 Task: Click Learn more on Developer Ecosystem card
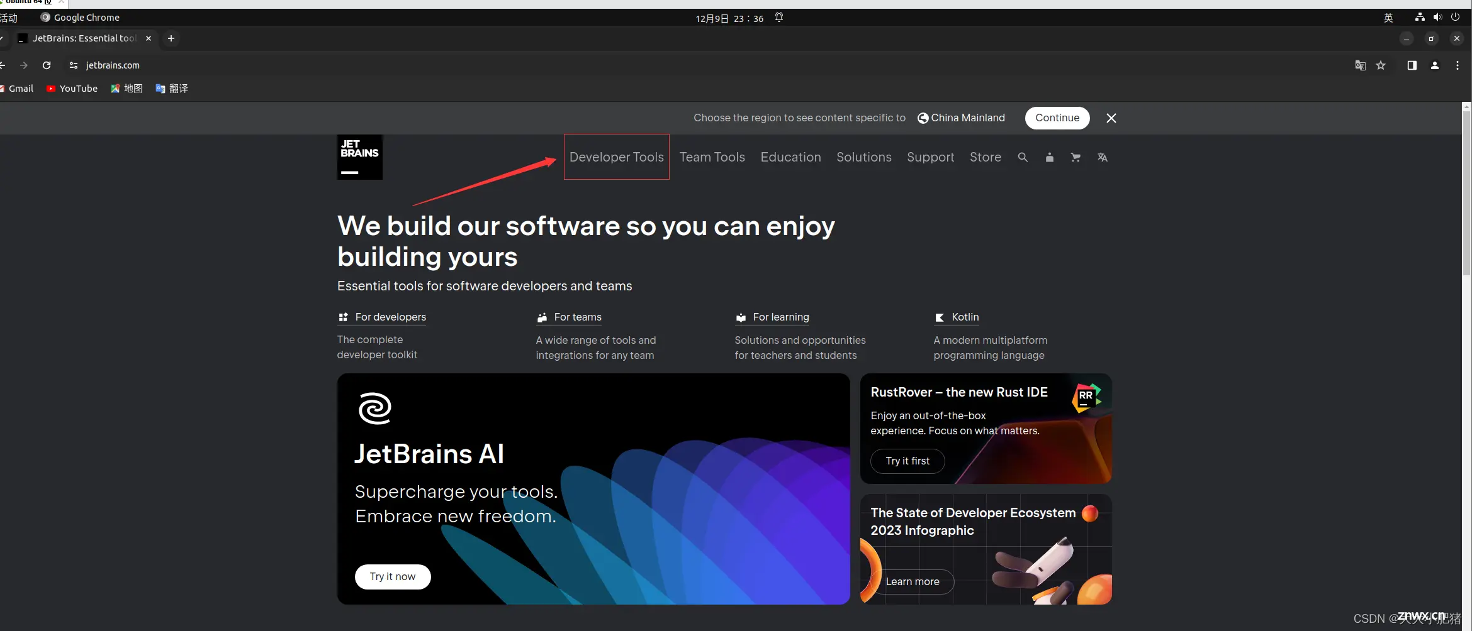(913, 582)
